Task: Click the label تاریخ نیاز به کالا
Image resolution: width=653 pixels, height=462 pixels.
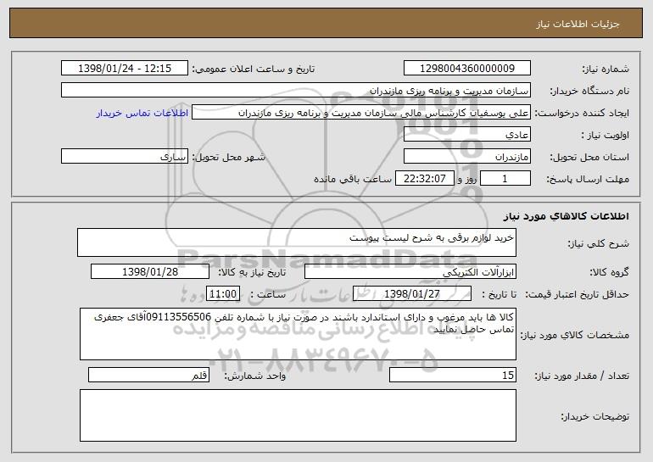Action: click(252, 273)
